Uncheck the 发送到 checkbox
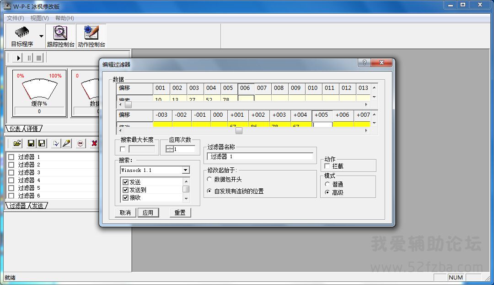 (126, 190)
